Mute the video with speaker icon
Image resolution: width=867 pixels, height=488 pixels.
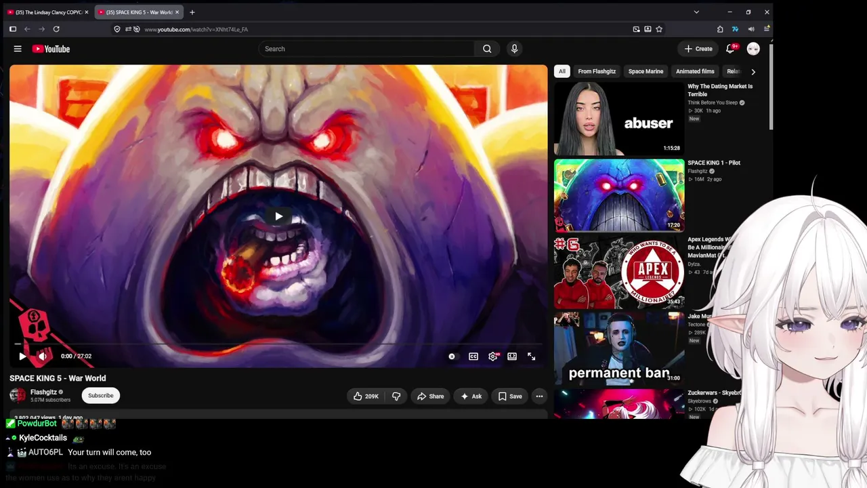(x=43, y=356)
